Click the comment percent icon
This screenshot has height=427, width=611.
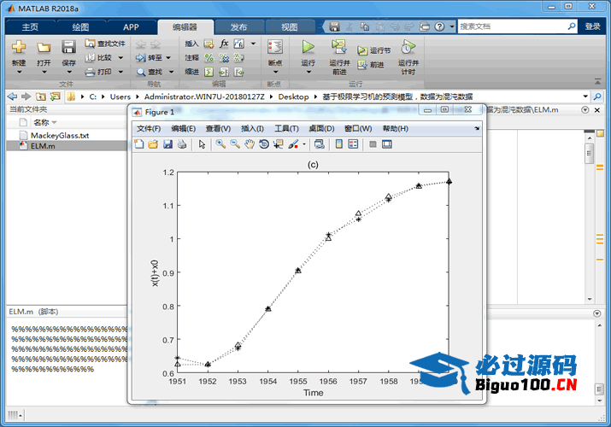tap(209, 57)
